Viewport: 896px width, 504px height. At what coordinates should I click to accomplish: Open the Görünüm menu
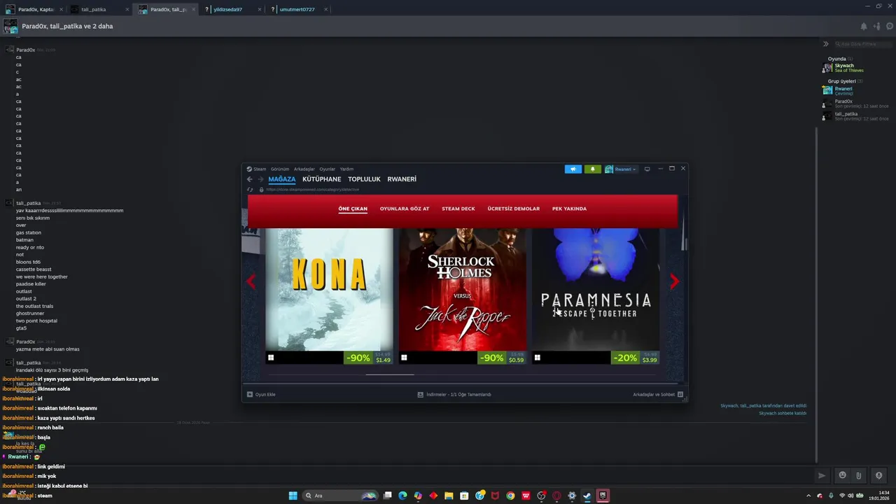coord(280,169)
